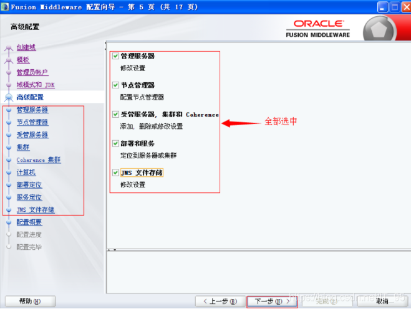Click the pentagon logo in header
This screenshot has height=309, width=411.
point(379,29)
